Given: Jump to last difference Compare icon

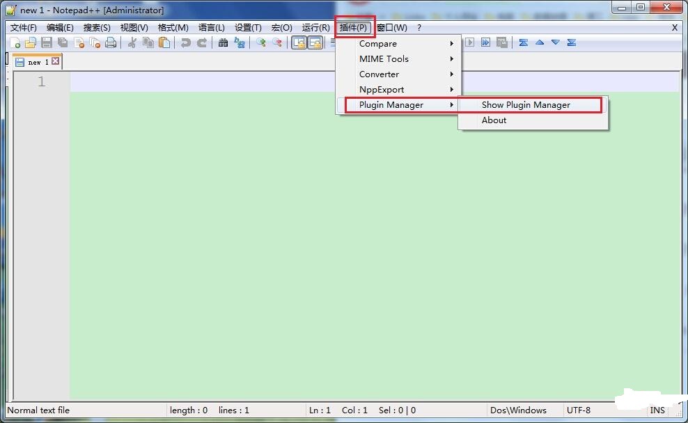Looking at the screenshot, I should pos(571,42).
